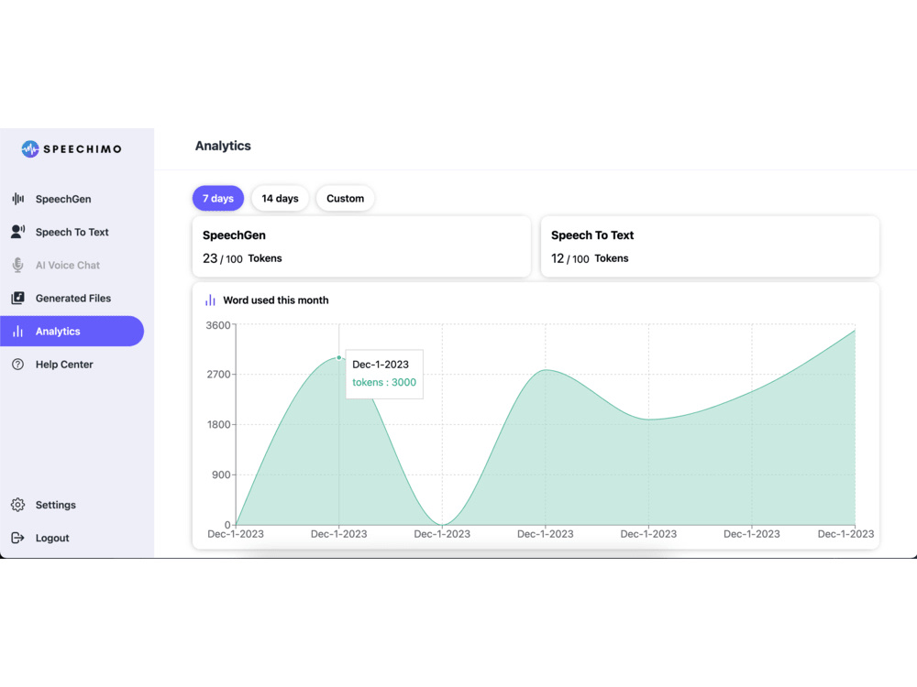The width and height of the screenshot is (917, 687).
Task: Switch to 14 days range
Action: [x=280, y=199]
